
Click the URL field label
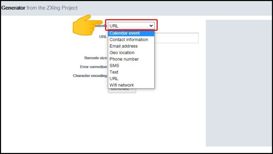pyautogui.click(x=103, y=37)
